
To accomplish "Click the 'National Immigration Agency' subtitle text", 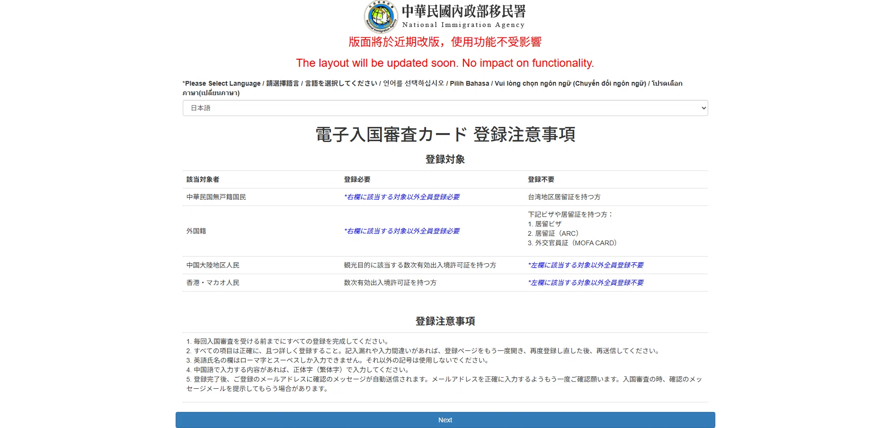I will (463, 25).
